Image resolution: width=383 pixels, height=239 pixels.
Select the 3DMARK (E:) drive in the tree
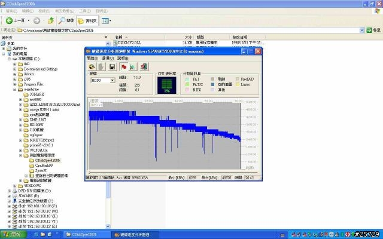[29, 196]
